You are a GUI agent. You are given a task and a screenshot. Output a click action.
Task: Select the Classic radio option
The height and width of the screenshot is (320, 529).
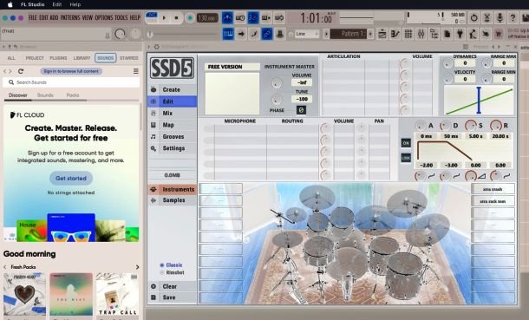coord(172,265)
